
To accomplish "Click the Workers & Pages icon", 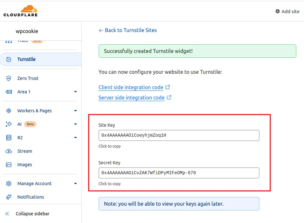I will [9, 111].
